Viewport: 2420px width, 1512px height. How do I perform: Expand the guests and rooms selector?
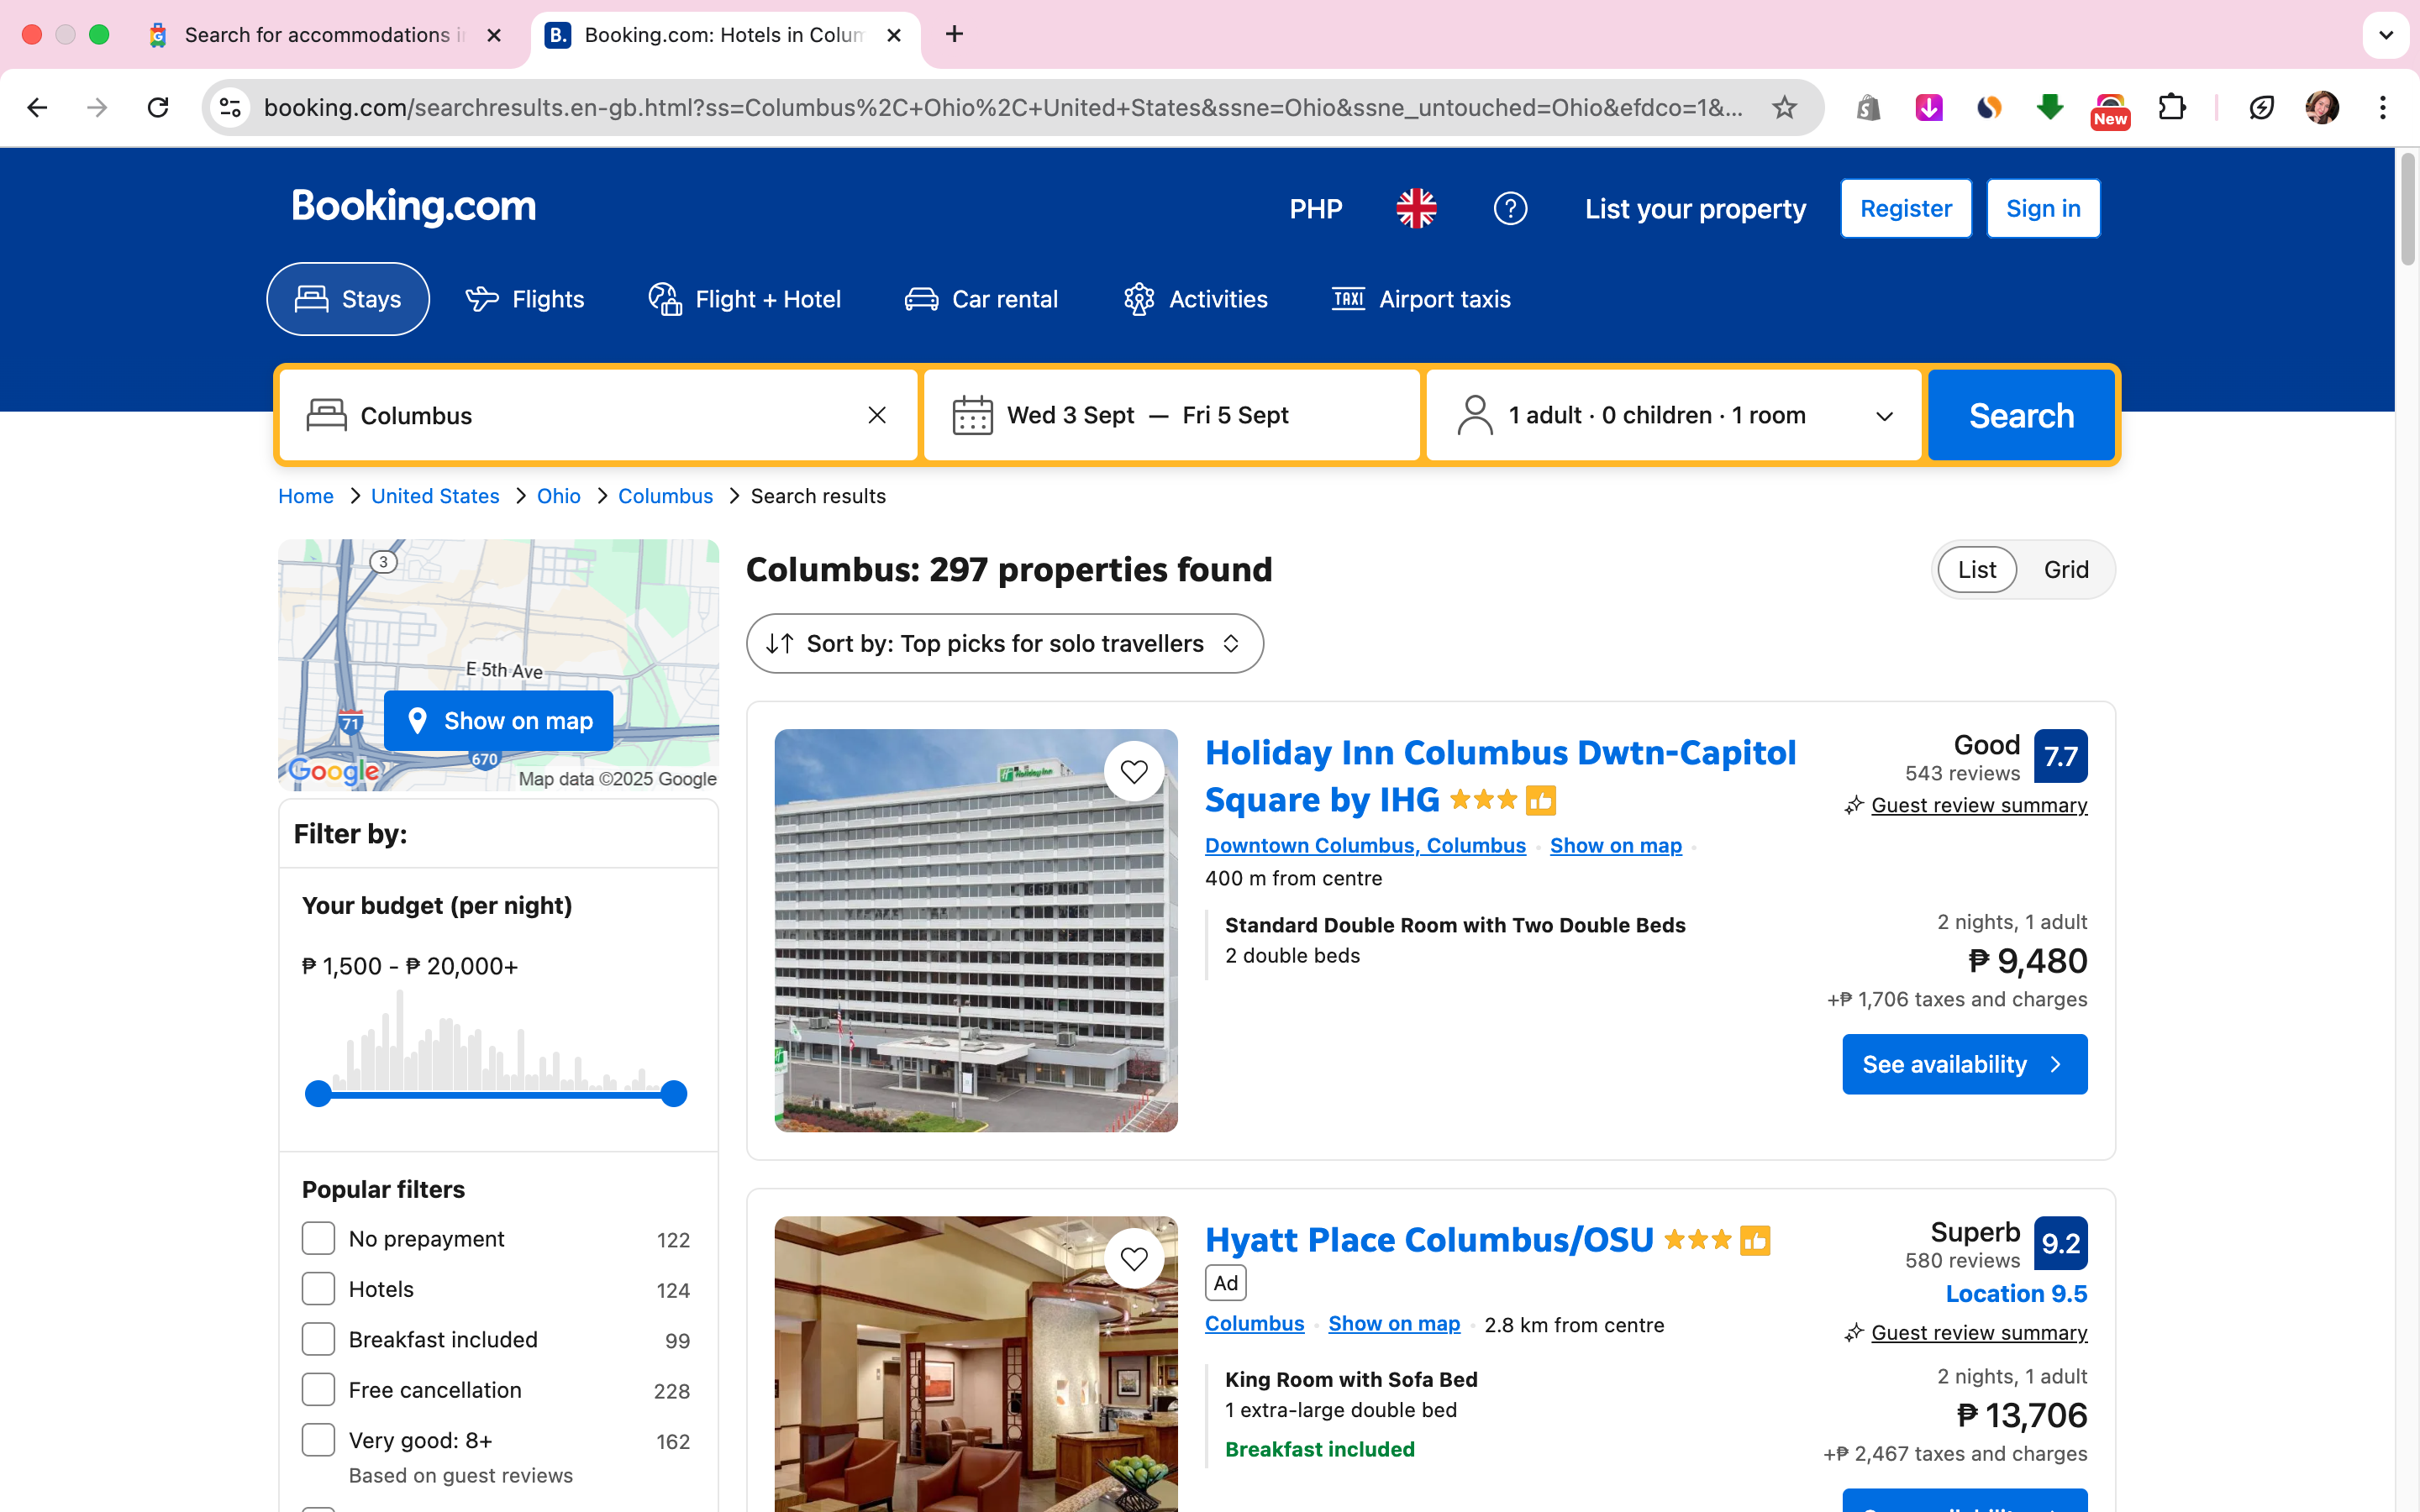point(1673,415)
